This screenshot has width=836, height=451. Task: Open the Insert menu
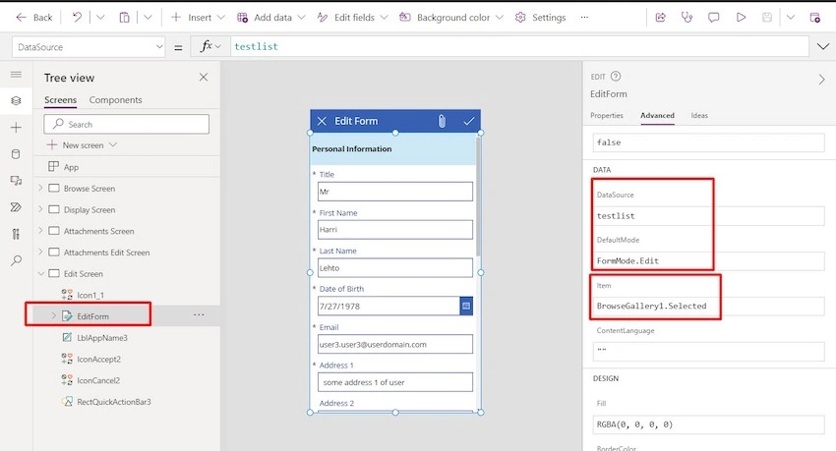coord(198,18)
